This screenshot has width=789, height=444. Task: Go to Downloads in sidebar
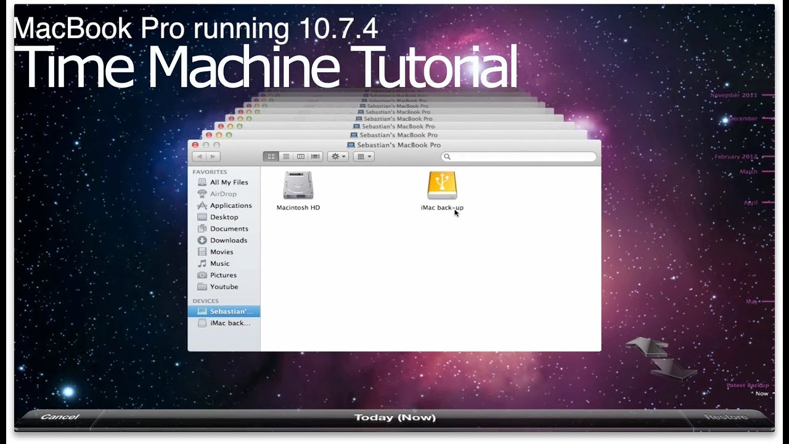[x=224, y=240]
